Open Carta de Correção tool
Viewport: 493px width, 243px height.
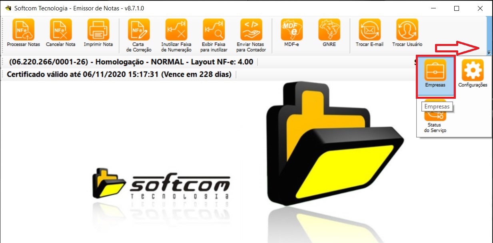click(139, 30)
